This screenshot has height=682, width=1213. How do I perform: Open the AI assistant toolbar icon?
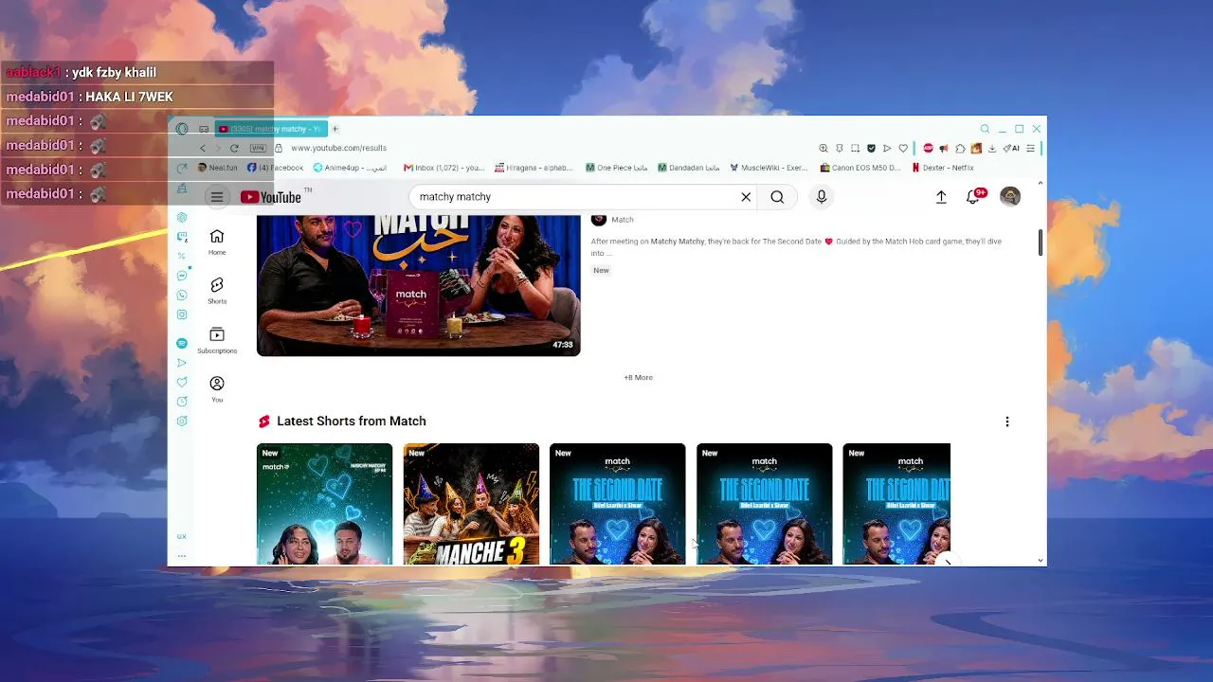click(1011, 148)
